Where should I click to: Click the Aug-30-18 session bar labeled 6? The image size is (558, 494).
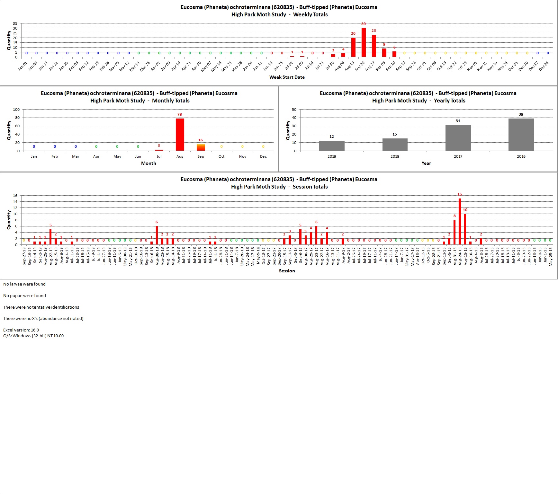pyautogui.click(x=157, y=235)
